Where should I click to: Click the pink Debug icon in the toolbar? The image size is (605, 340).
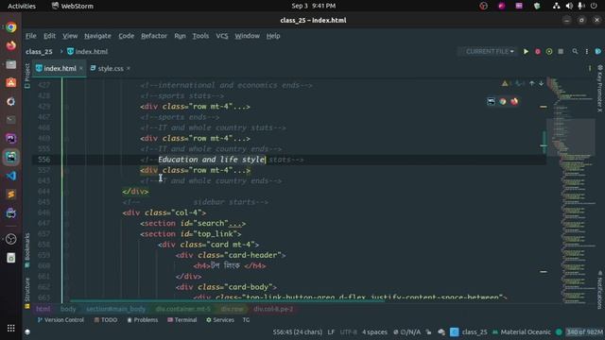point(538,52)
